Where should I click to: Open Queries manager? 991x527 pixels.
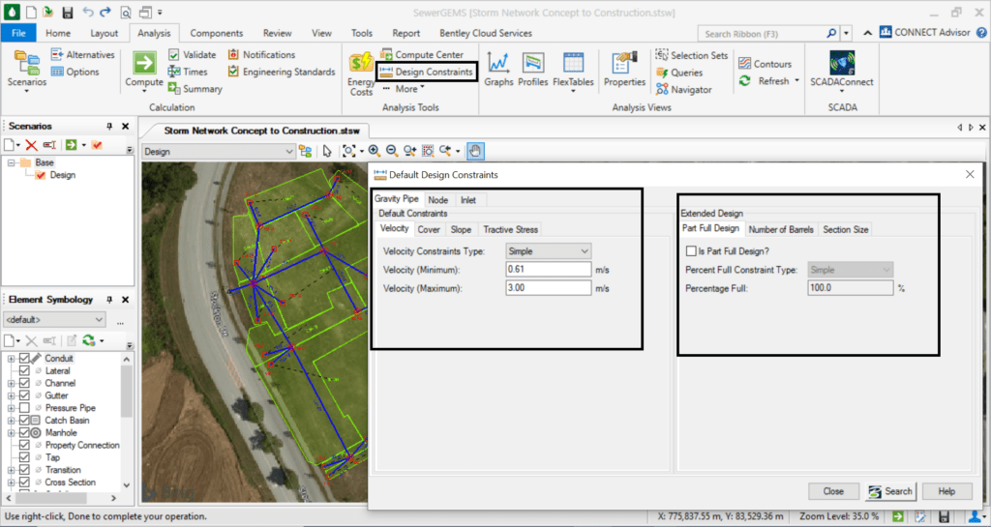coord(679,73)
